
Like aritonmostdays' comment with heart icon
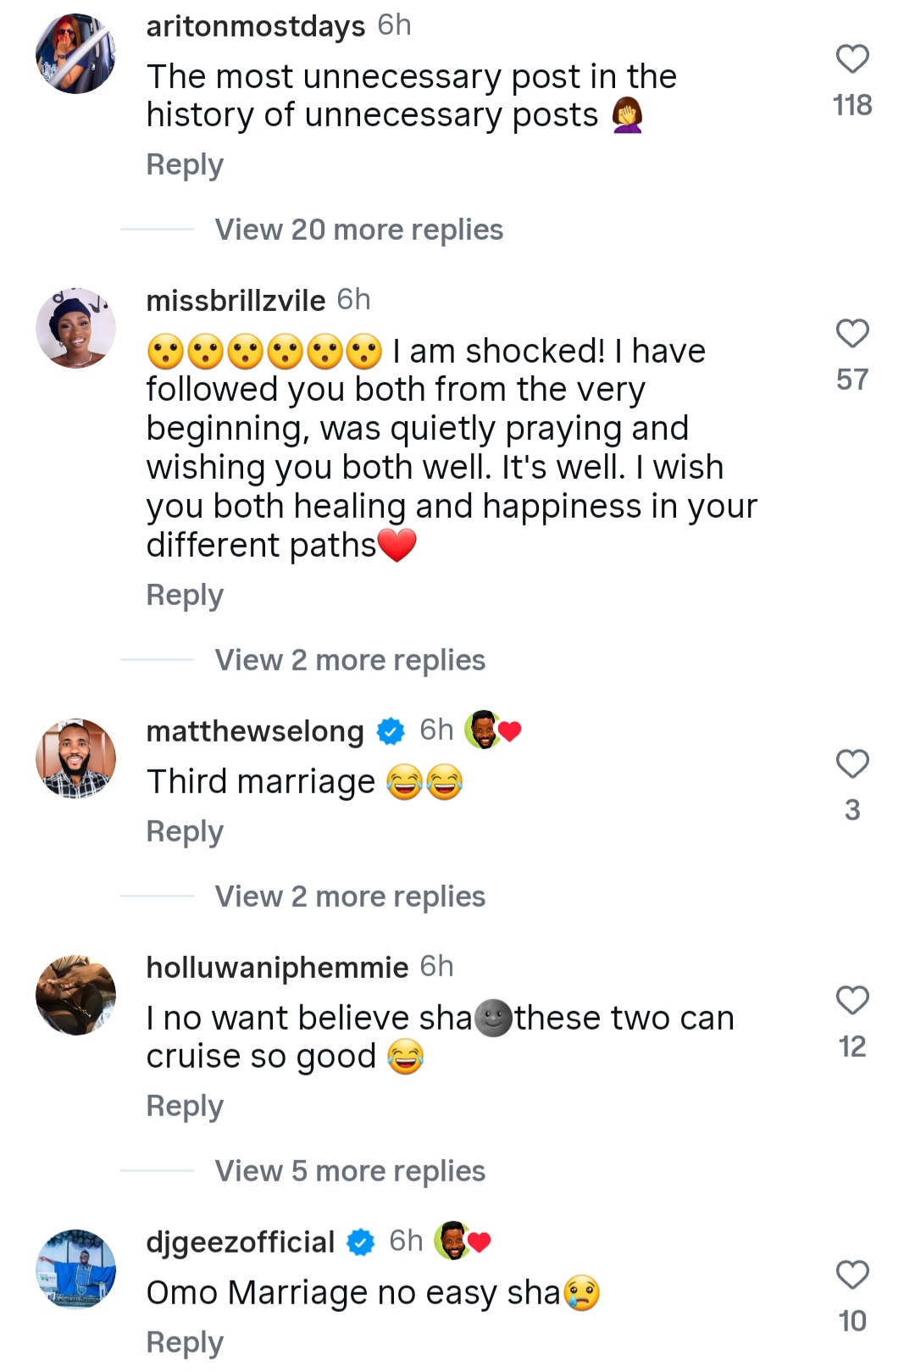pyautogui.click(x=851, y=59)
